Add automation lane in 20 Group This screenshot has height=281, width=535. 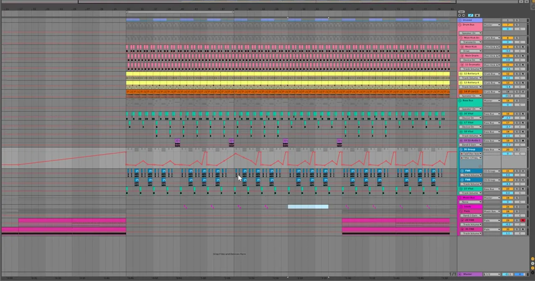click(x=480, y=166)
